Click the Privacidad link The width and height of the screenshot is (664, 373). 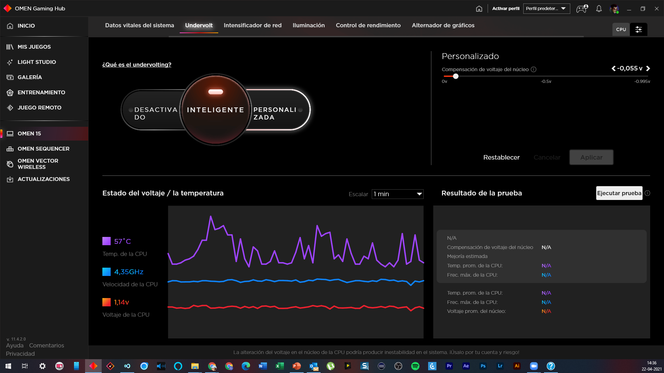(20, 354)
